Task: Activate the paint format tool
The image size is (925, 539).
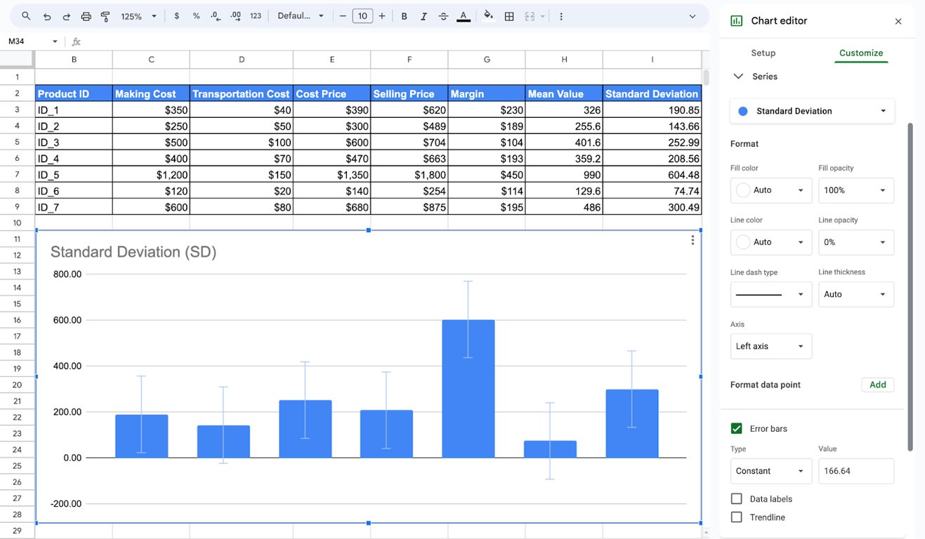Action: click(x=105, y=16)
